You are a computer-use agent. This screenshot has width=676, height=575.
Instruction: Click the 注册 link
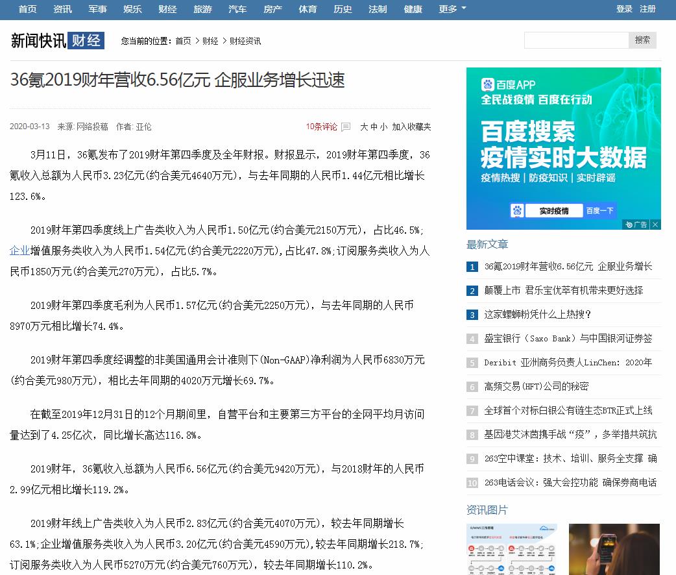[x=647, y=9]
